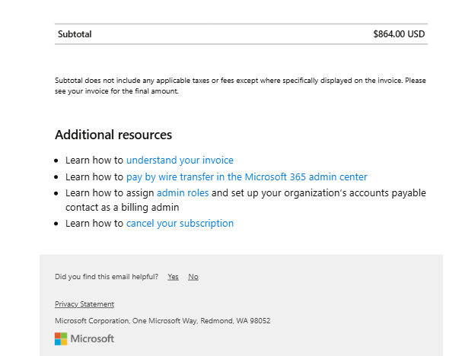This screenshot has height=356, width=462.
Task: Click the Microsoft Corporation address line
Action: point(162,321)
